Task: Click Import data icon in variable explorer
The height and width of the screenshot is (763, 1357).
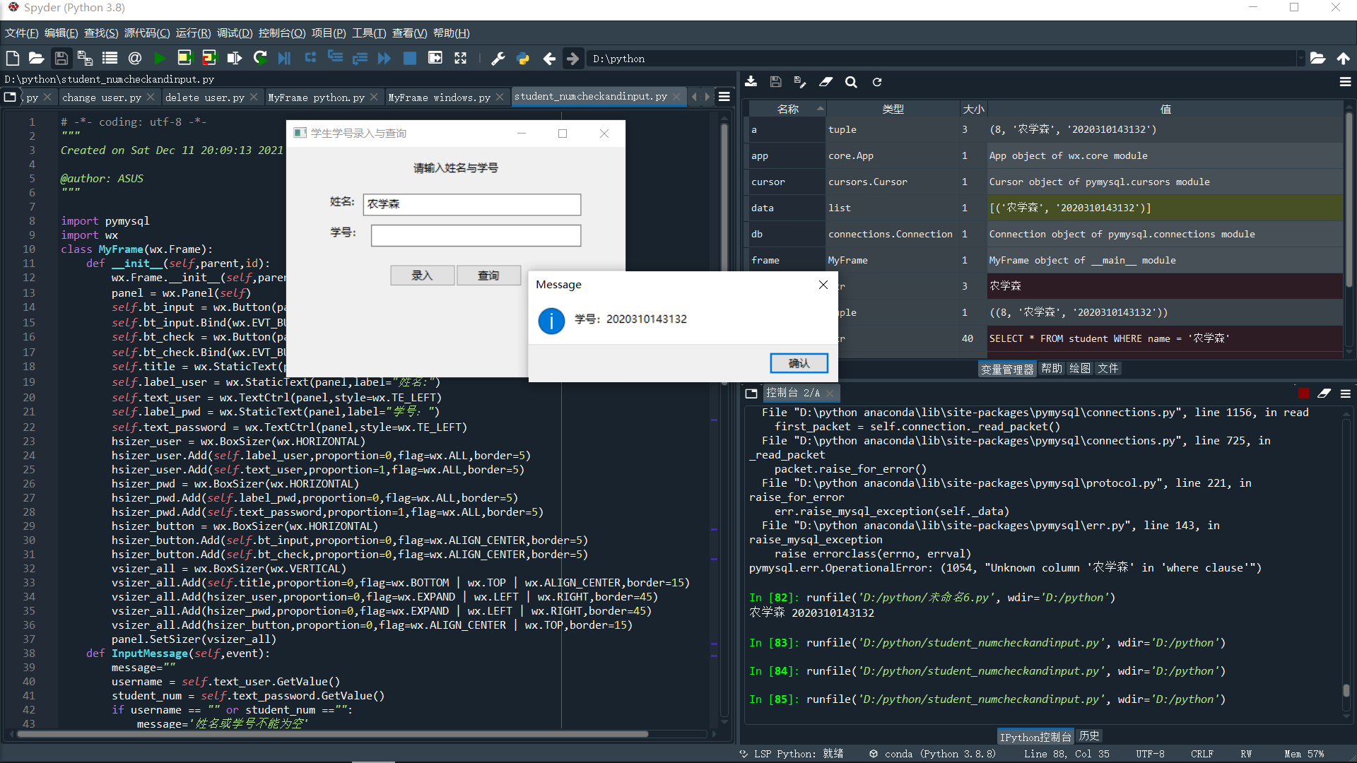Action: coord(751,82)
